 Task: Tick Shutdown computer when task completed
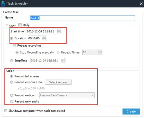pyautogui.click(x=6, y=111)
